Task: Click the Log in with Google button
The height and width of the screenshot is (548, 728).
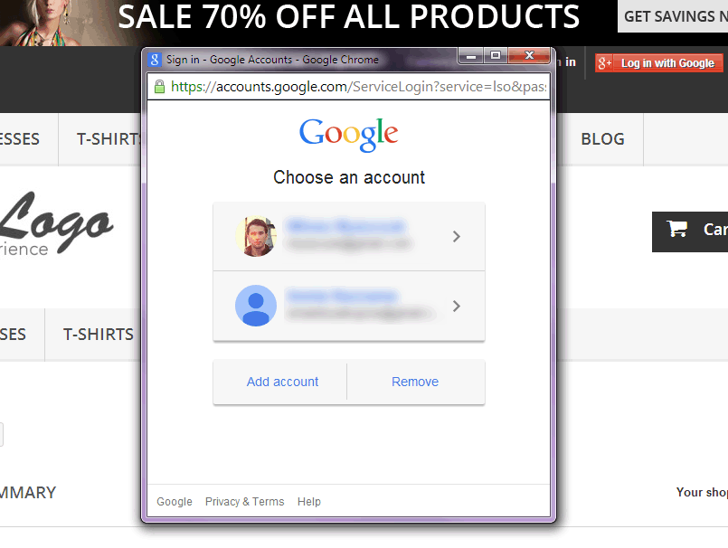Action: [x=659, y=63]
